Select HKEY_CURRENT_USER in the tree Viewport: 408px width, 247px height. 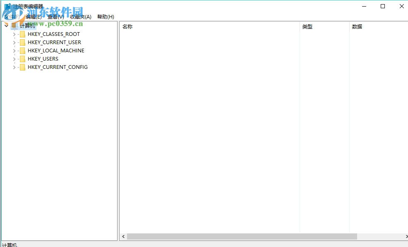click(54, 42)
